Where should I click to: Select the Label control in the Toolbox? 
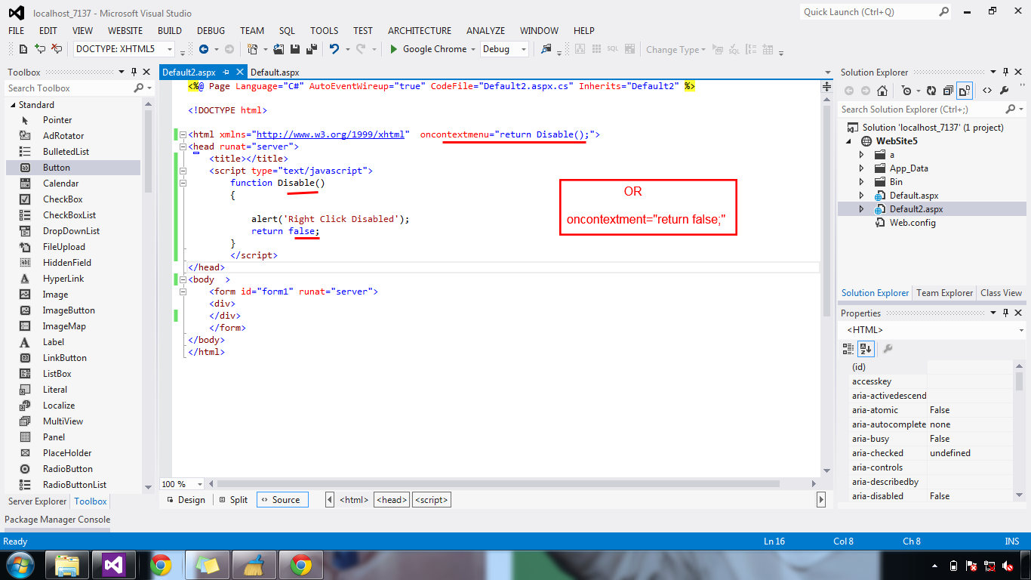(x=73, y=342)
